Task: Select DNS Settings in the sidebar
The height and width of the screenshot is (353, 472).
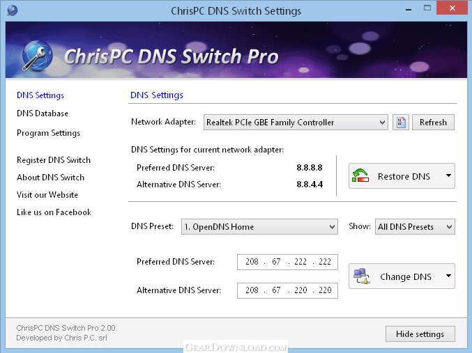Action: tap(40, 95)
